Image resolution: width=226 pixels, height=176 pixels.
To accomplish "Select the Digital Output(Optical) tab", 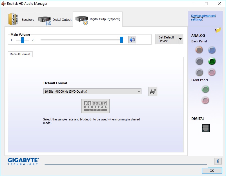I will (x=98, y=19).
